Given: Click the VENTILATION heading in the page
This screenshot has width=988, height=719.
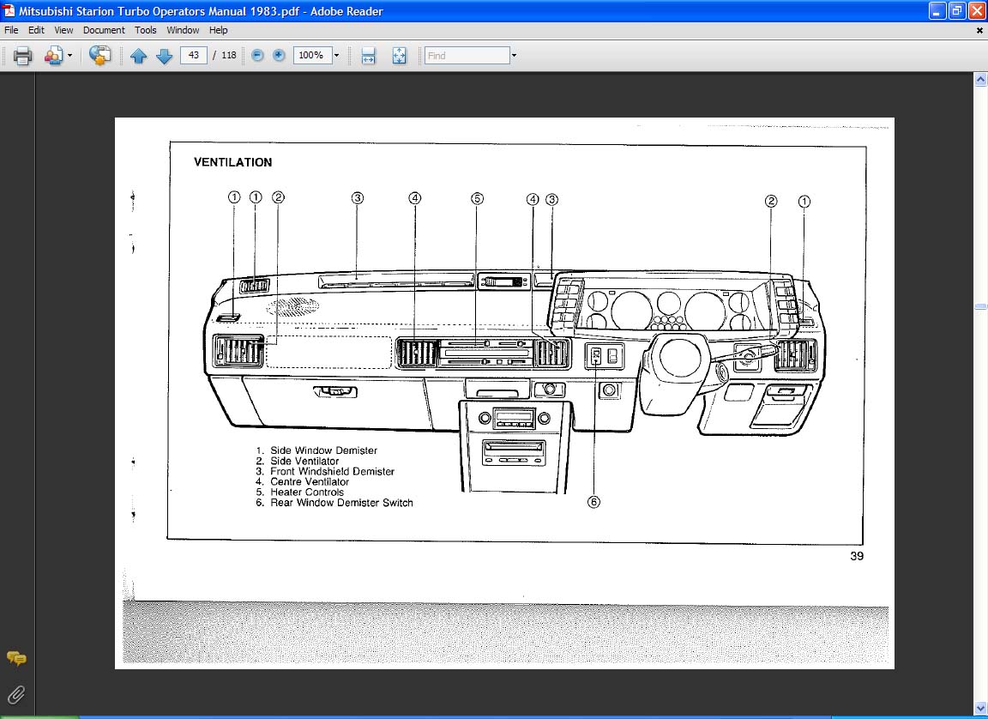Looking at the screenshot, I should (x=233, y=162).
